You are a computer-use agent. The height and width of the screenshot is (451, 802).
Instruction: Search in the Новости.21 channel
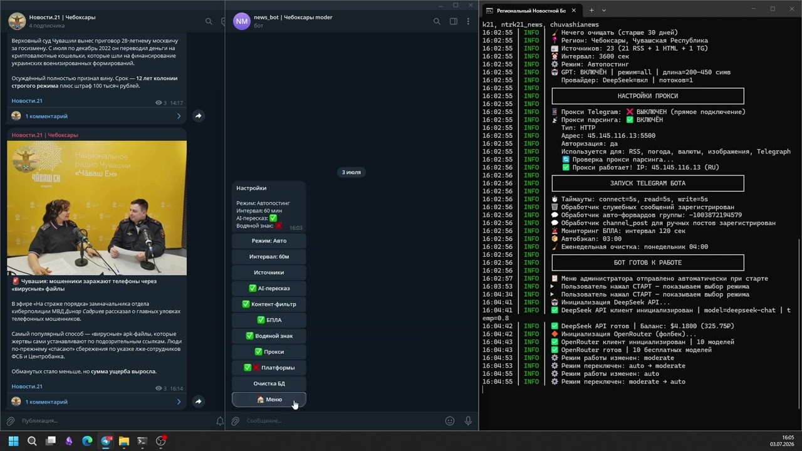pos(209,21)
